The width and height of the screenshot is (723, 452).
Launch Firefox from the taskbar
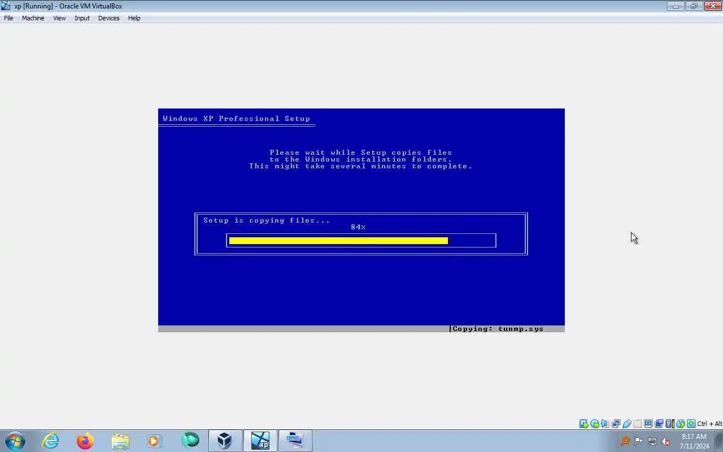tap(85, 441)
